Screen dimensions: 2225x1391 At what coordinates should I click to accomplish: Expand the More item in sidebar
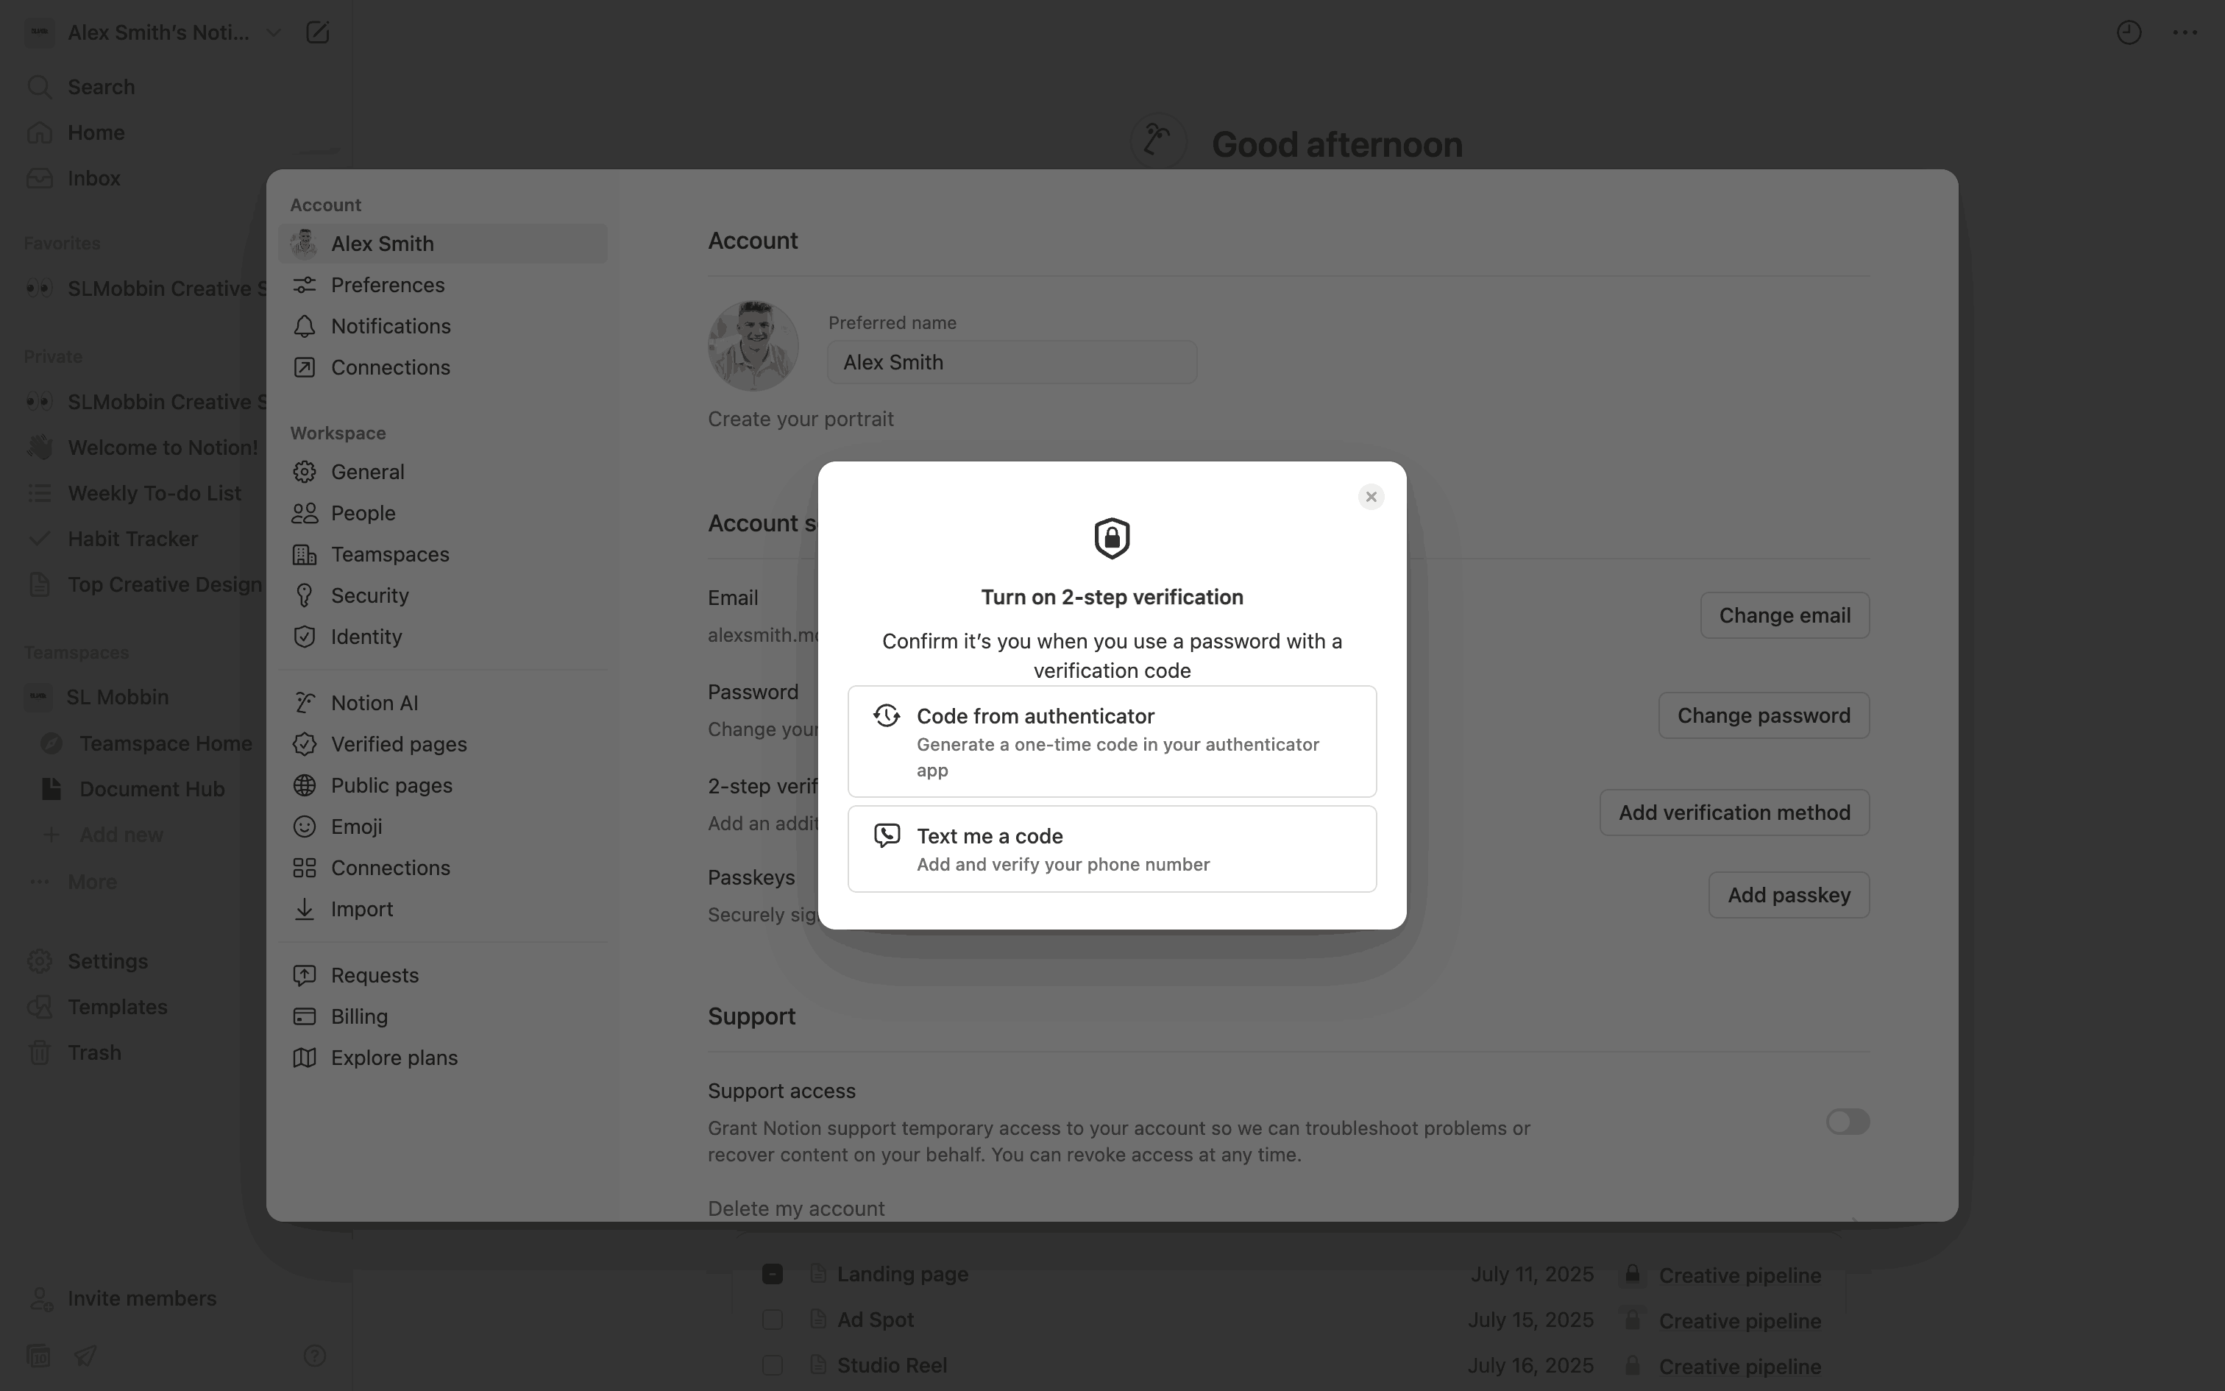92,882
